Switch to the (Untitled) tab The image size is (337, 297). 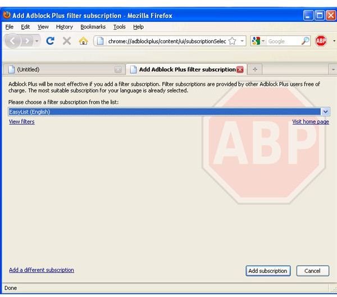(64, 69)
